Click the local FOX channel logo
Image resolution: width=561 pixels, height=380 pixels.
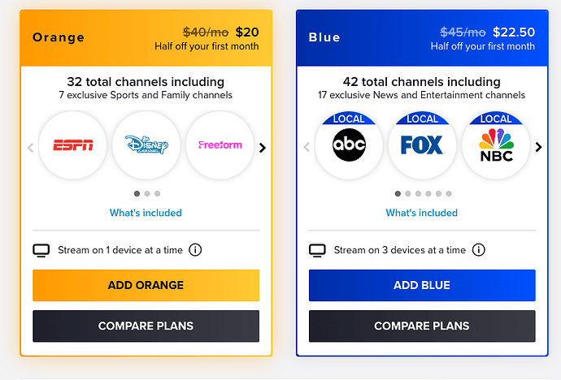(x=422, y=146)
